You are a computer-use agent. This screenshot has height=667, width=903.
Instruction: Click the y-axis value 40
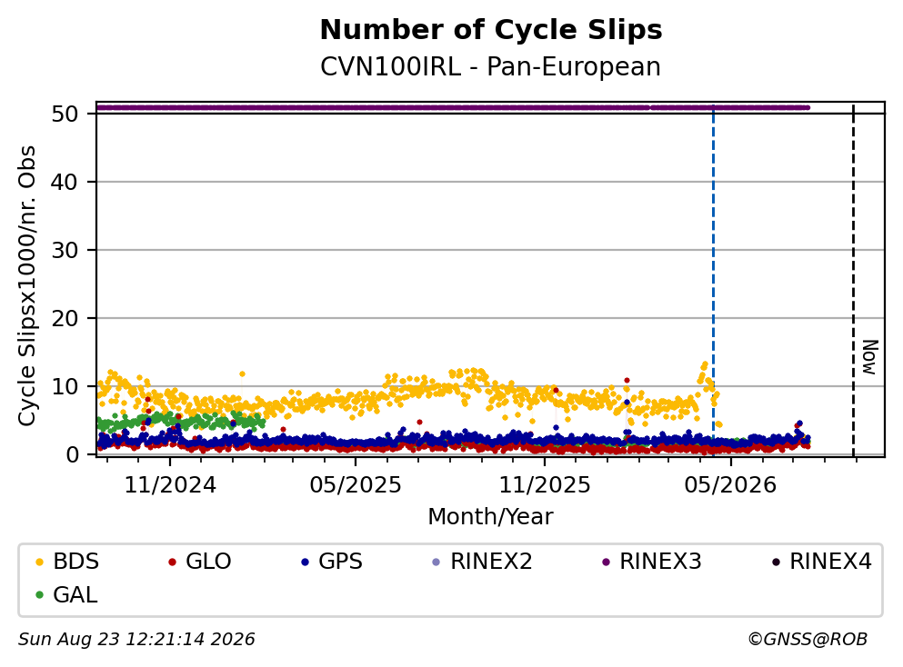pyautogui.click(x=65, y=182)
